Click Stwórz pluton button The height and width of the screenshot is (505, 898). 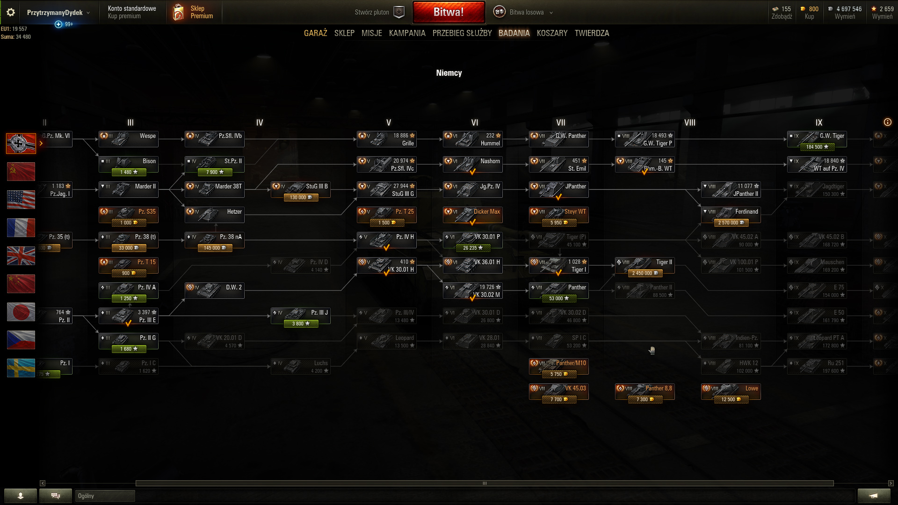tap(379, 12)
